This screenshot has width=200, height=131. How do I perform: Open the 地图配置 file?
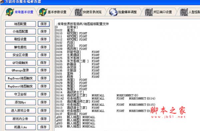click(20, 24)
